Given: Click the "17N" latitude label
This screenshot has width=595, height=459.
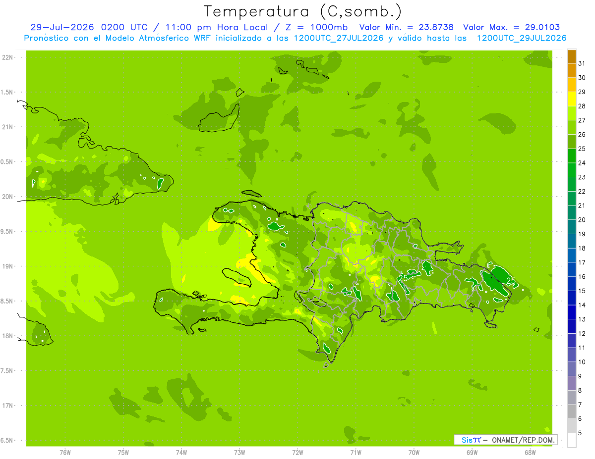Looking at the screenshot, I should [x=7, y=406].
